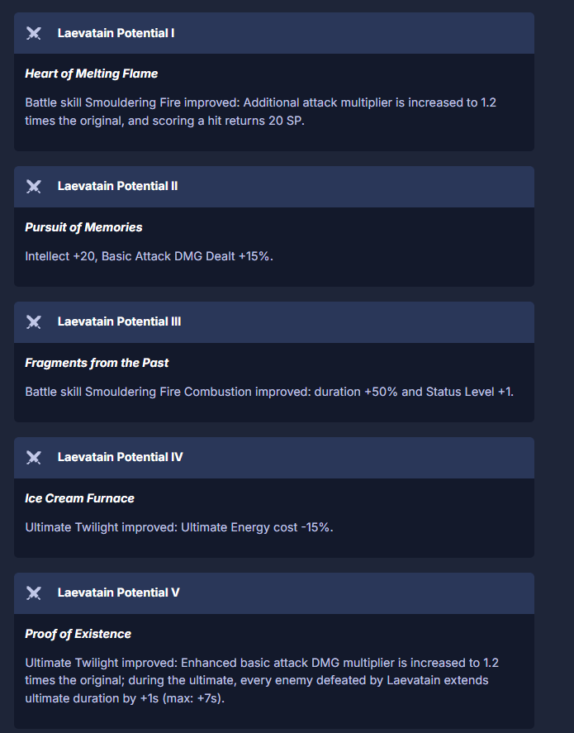This screenshot has width=574, height=733.
Task: Toggle the Laevatain Potential V header bar
Action: 274,593
